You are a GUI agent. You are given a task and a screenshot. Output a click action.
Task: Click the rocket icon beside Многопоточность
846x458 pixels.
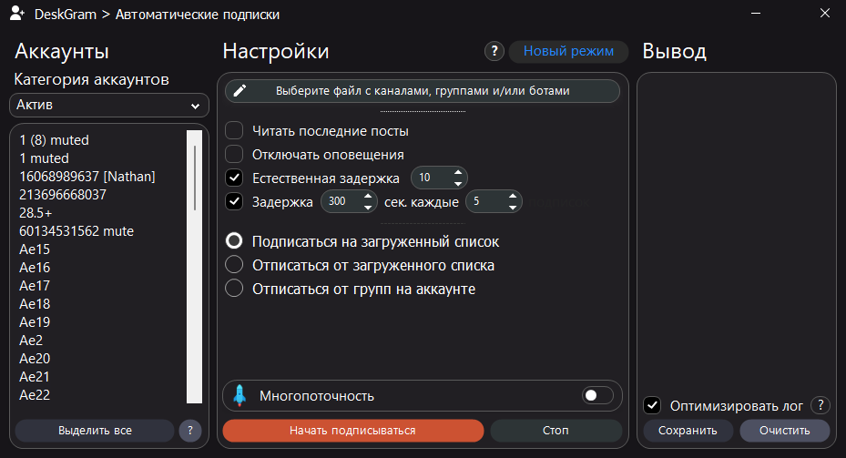(240, 395)
